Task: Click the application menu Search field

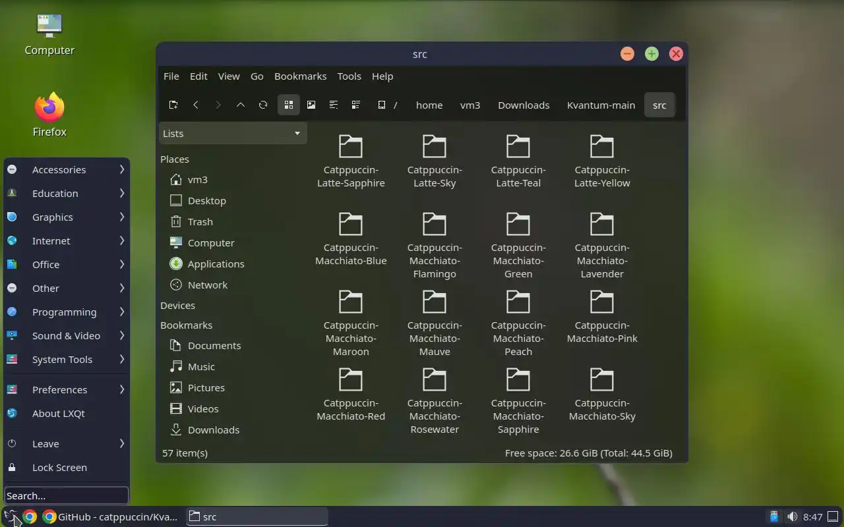Action: pos(66,495)
